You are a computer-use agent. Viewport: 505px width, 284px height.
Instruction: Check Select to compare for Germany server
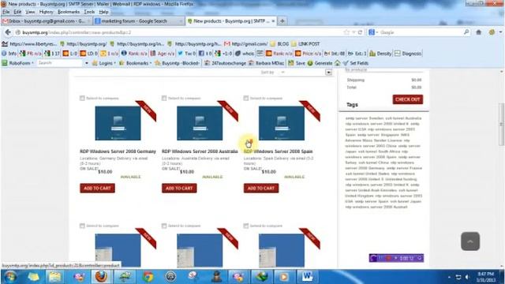[x=82, y=98]
